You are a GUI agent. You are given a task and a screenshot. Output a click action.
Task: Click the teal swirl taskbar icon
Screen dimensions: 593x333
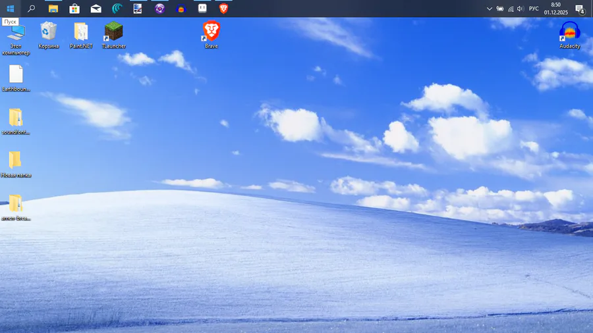[117, 9]
